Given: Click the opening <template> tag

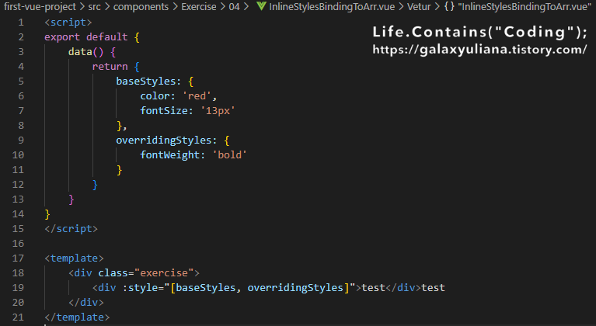Looking at the screenshot, I should click(74, 258).
